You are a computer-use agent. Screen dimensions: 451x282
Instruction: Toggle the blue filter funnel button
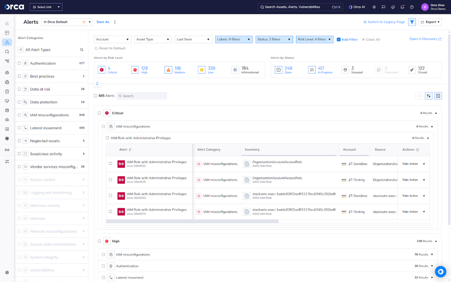(x=412, y=22)
